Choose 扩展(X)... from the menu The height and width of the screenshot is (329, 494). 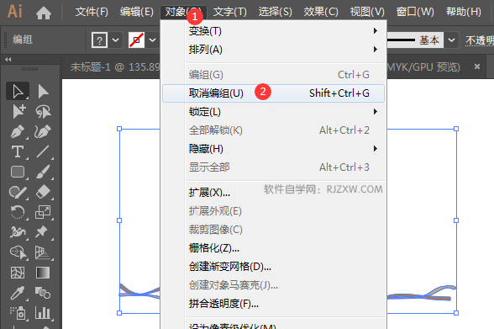pyautogui.click(x=273, y=192)
